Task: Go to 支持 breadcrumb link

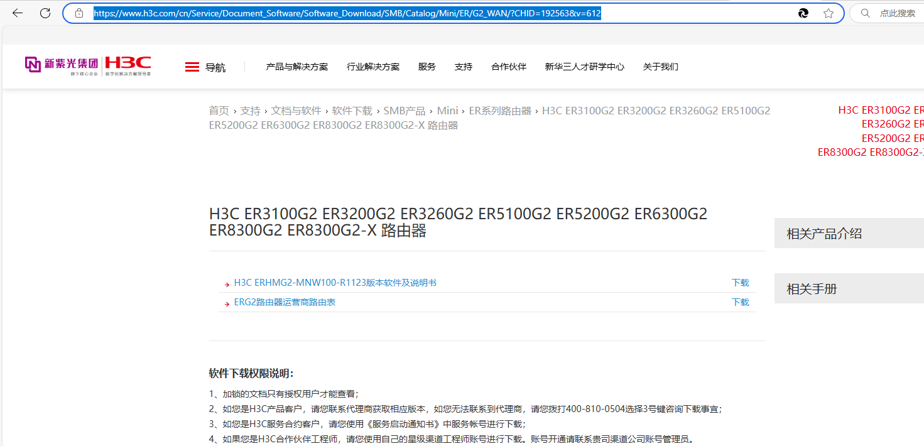Action: [x=250, y=111]
